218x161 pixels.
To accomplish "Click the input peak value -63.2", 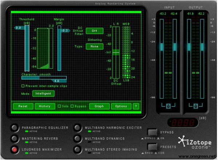I will [163, 14].
